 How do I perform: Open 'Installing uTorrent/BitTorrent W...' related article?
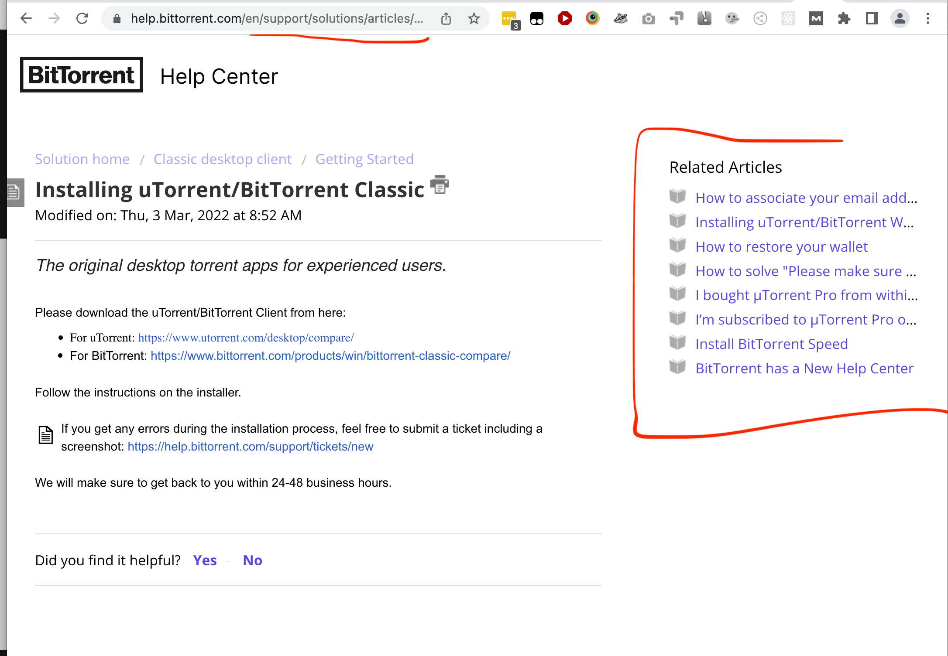click(x=804, y=222)
